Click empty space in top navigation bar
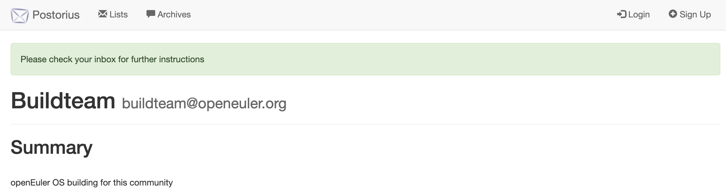The image size is (726, 193). (x=374, y=15)
